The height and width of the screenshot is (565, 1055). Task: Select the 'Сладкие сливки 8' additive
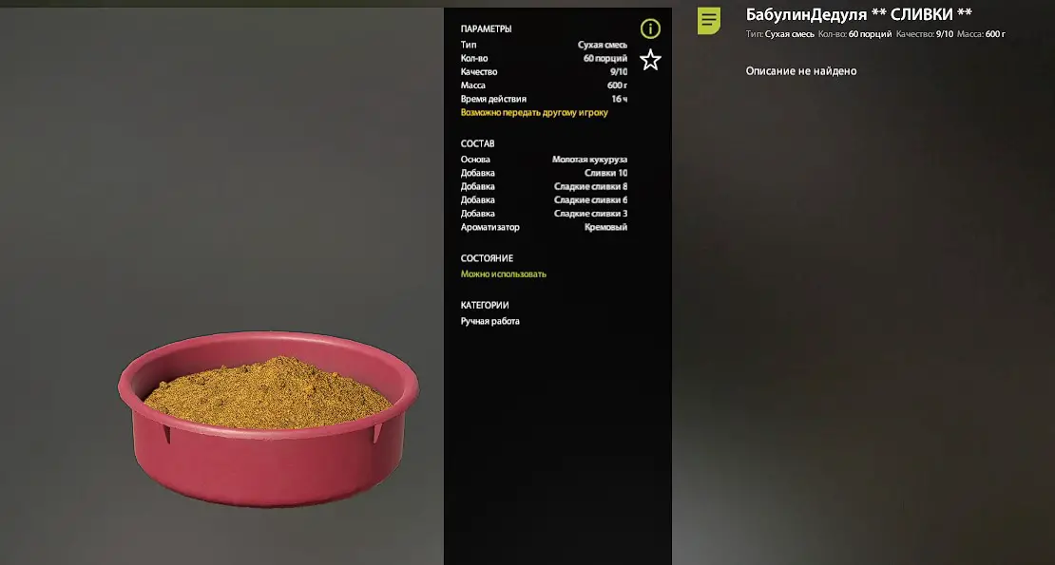590,187
